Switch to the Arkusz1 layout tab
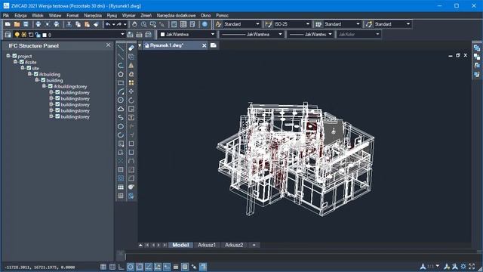Viewport: 483px width, 272px height. click(207, 245)
